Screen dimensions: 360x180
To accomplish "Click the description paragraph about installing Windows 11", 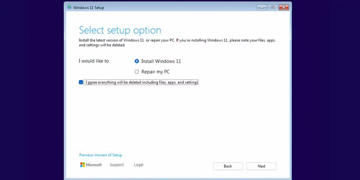I will 177,42.
